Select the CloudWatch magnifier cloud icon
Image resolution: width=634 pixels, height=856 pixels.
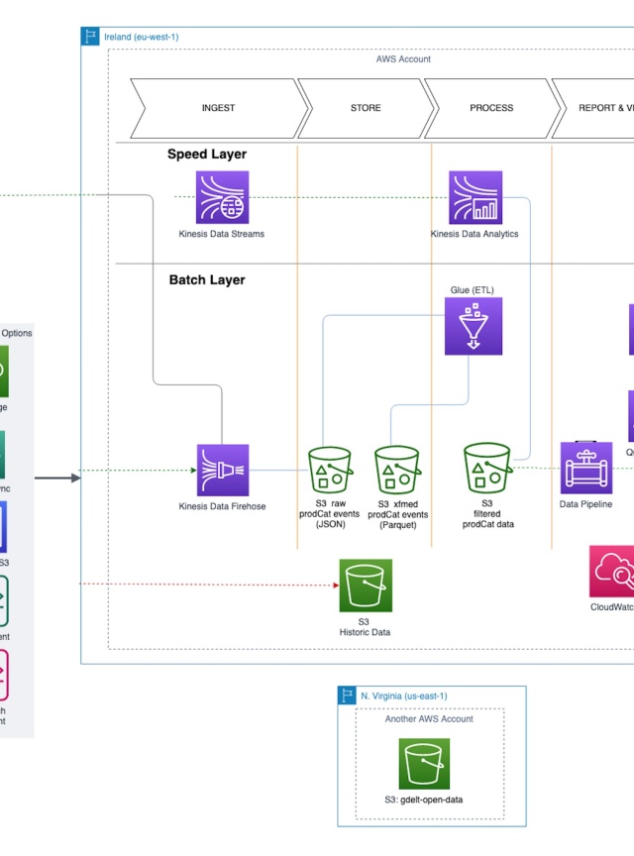point(611,571)
